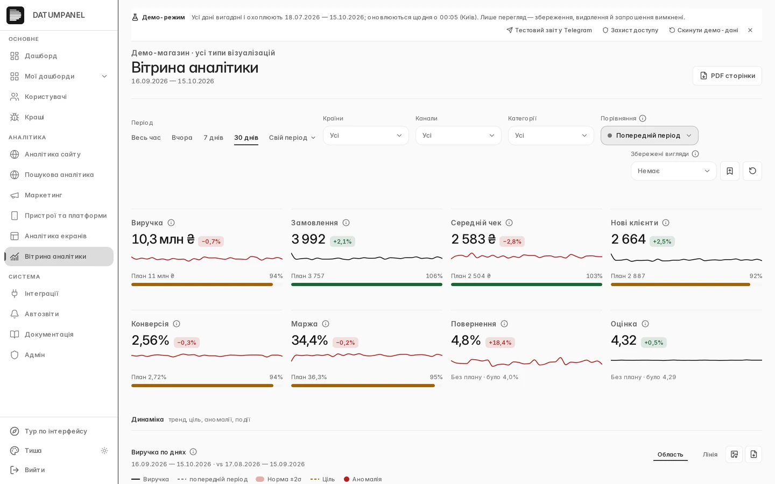Image resolution: width=775 pixels, height=484 pixels.
Task: Click info icon next to Порівняння label
Action: (x=643, y=118)
